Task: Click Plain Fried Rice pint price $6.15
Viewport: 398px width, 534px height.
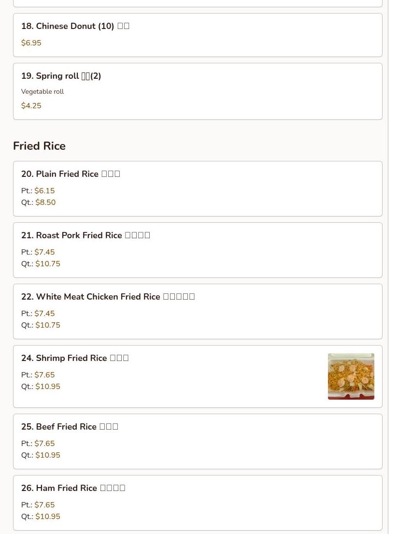Action: [x=44, y=191]
